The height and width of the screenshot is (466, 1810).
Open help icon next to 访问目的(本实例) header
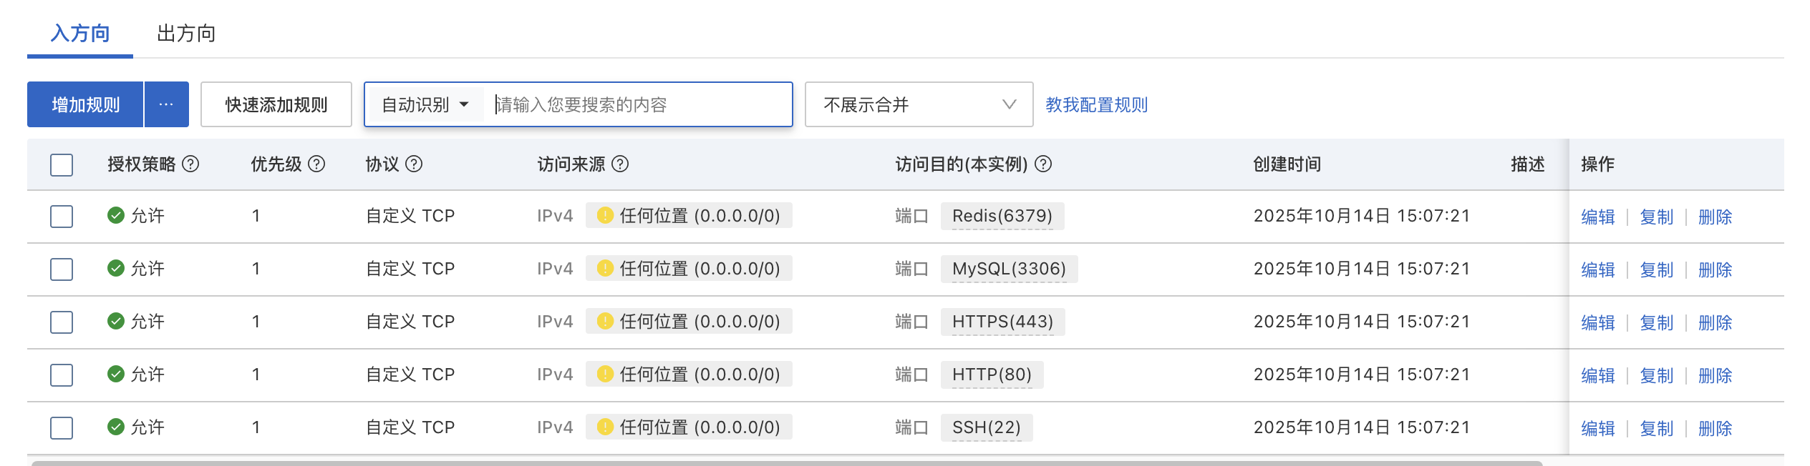click(x=1044, y=164)
